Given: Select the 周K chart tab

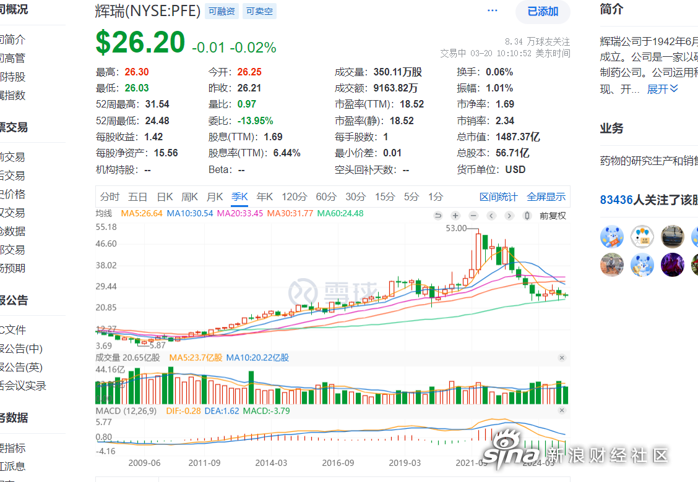Looking at the screenshot, I should [189, 197].
